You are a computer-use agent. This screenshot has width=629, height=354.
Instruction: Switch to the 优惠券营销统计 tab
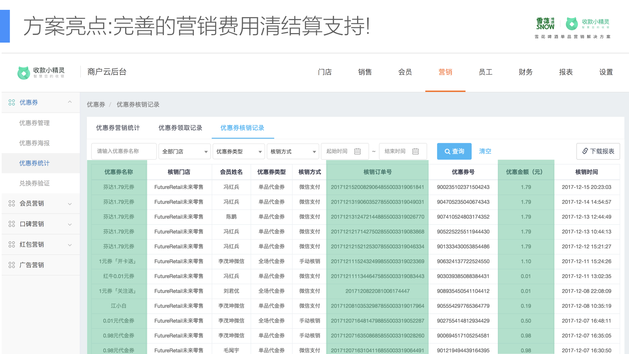click(118, 128)
